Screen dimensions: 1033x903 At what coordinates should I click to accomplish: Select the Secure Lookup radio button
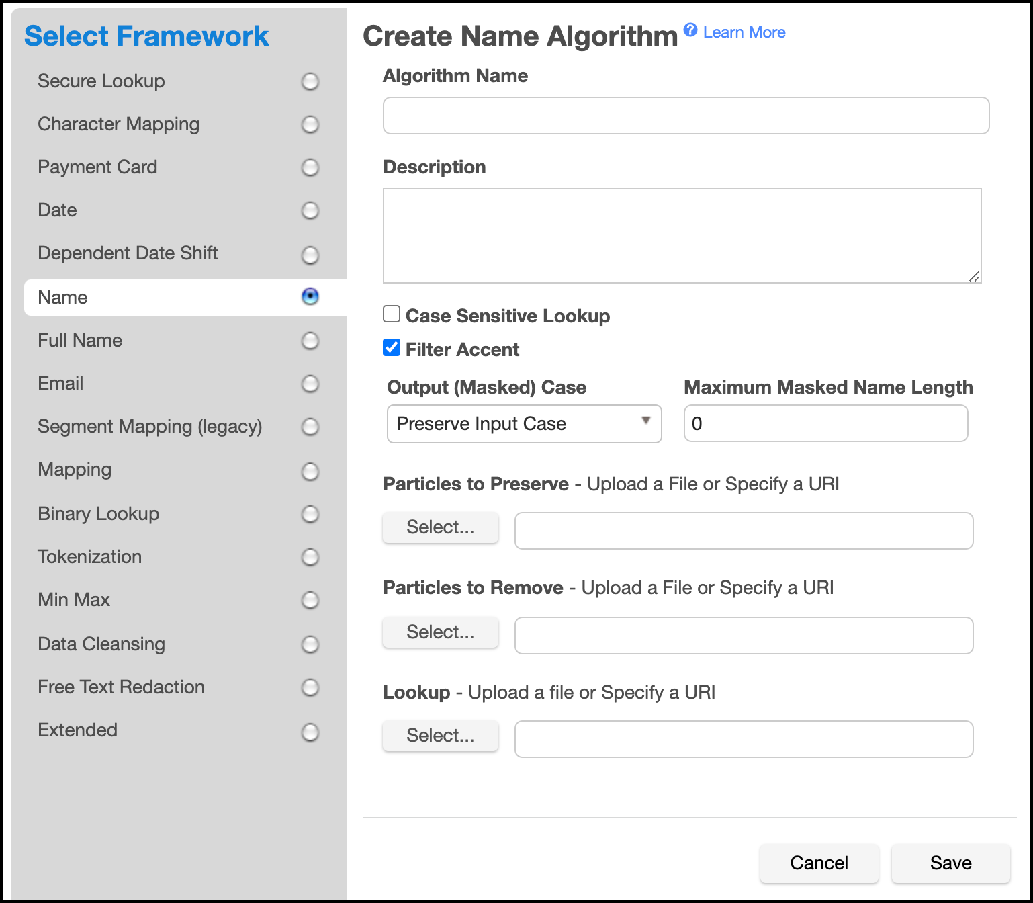click(x=310, y=81)
